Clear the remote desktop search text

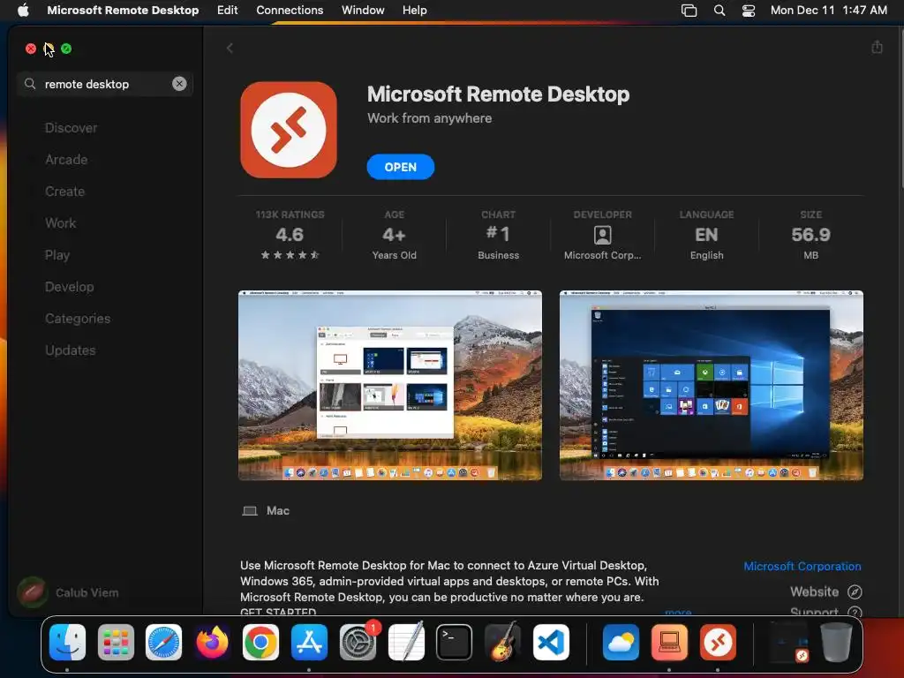pyautogui.click(x=179, y=84)
